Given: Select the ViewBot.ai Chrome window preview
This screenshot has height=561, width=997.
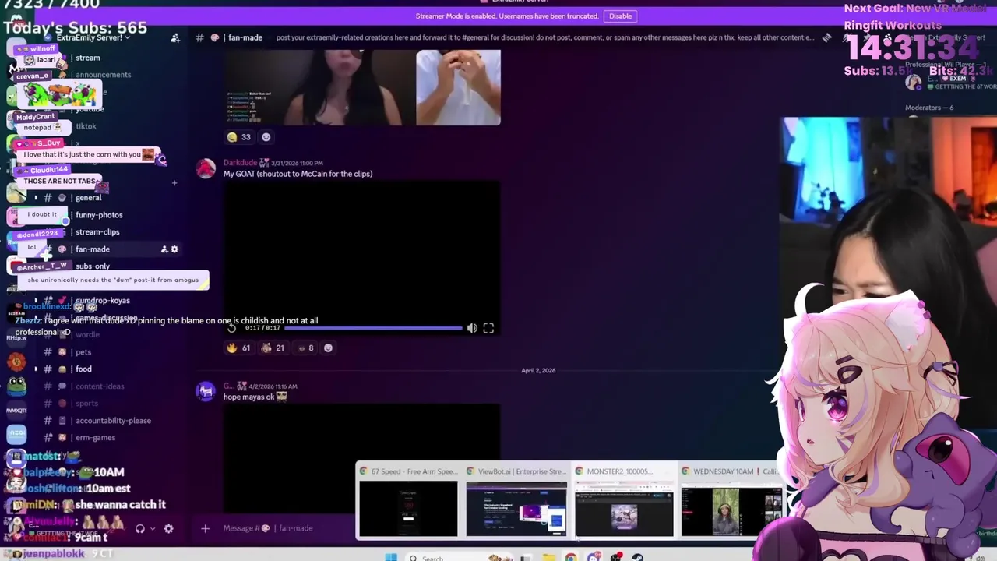Looking at the screenshot, I should [x=516, y=502].
